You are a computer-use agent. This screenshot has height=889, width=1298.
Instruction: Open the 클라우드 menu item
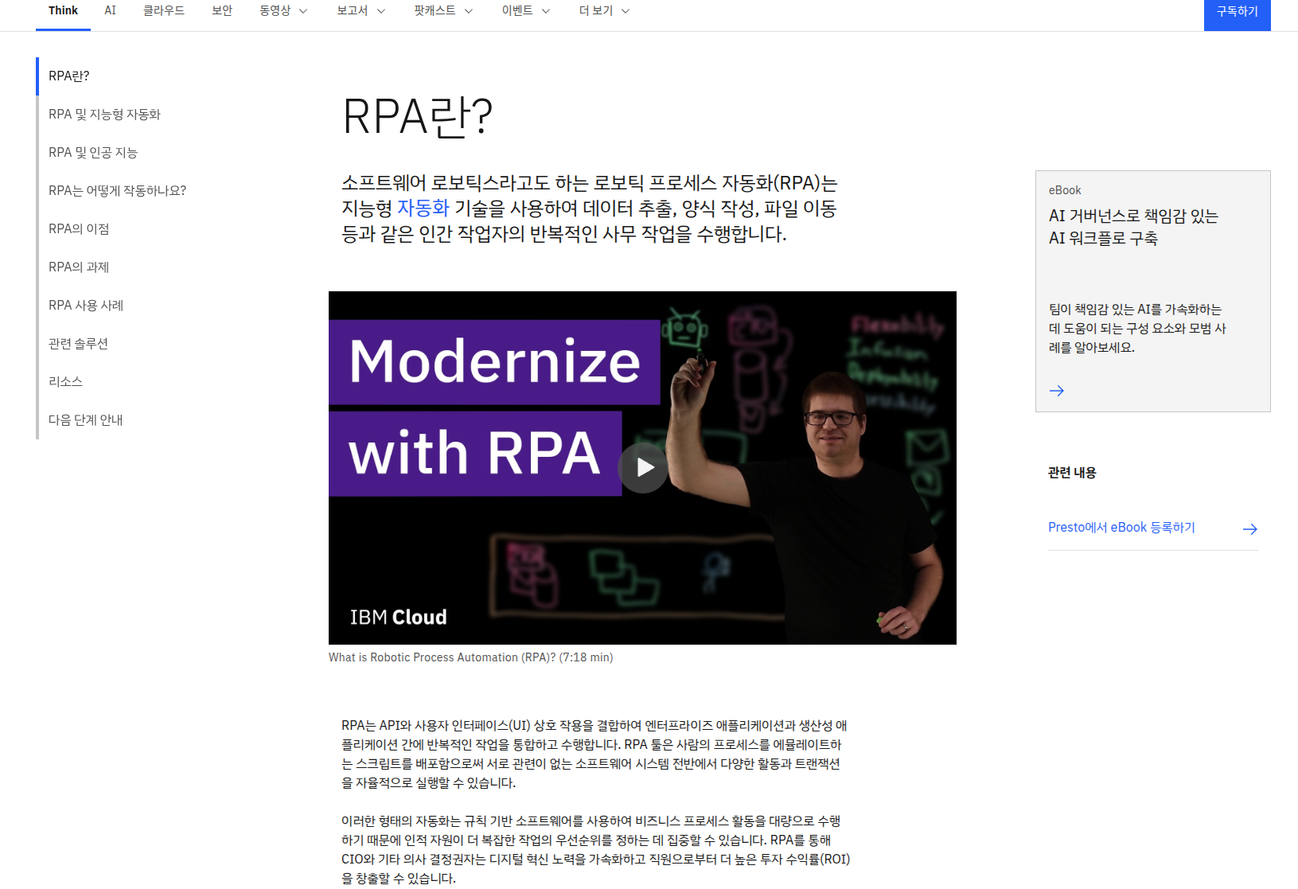[x=164, y=11]
